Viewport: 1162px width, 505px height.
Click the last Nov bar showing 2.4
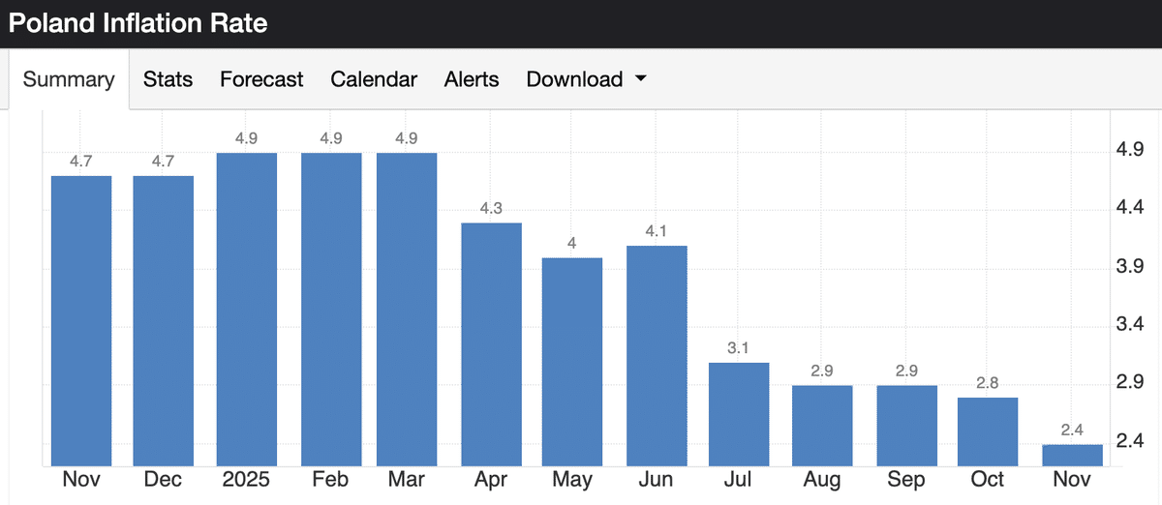pos(1073,455)
